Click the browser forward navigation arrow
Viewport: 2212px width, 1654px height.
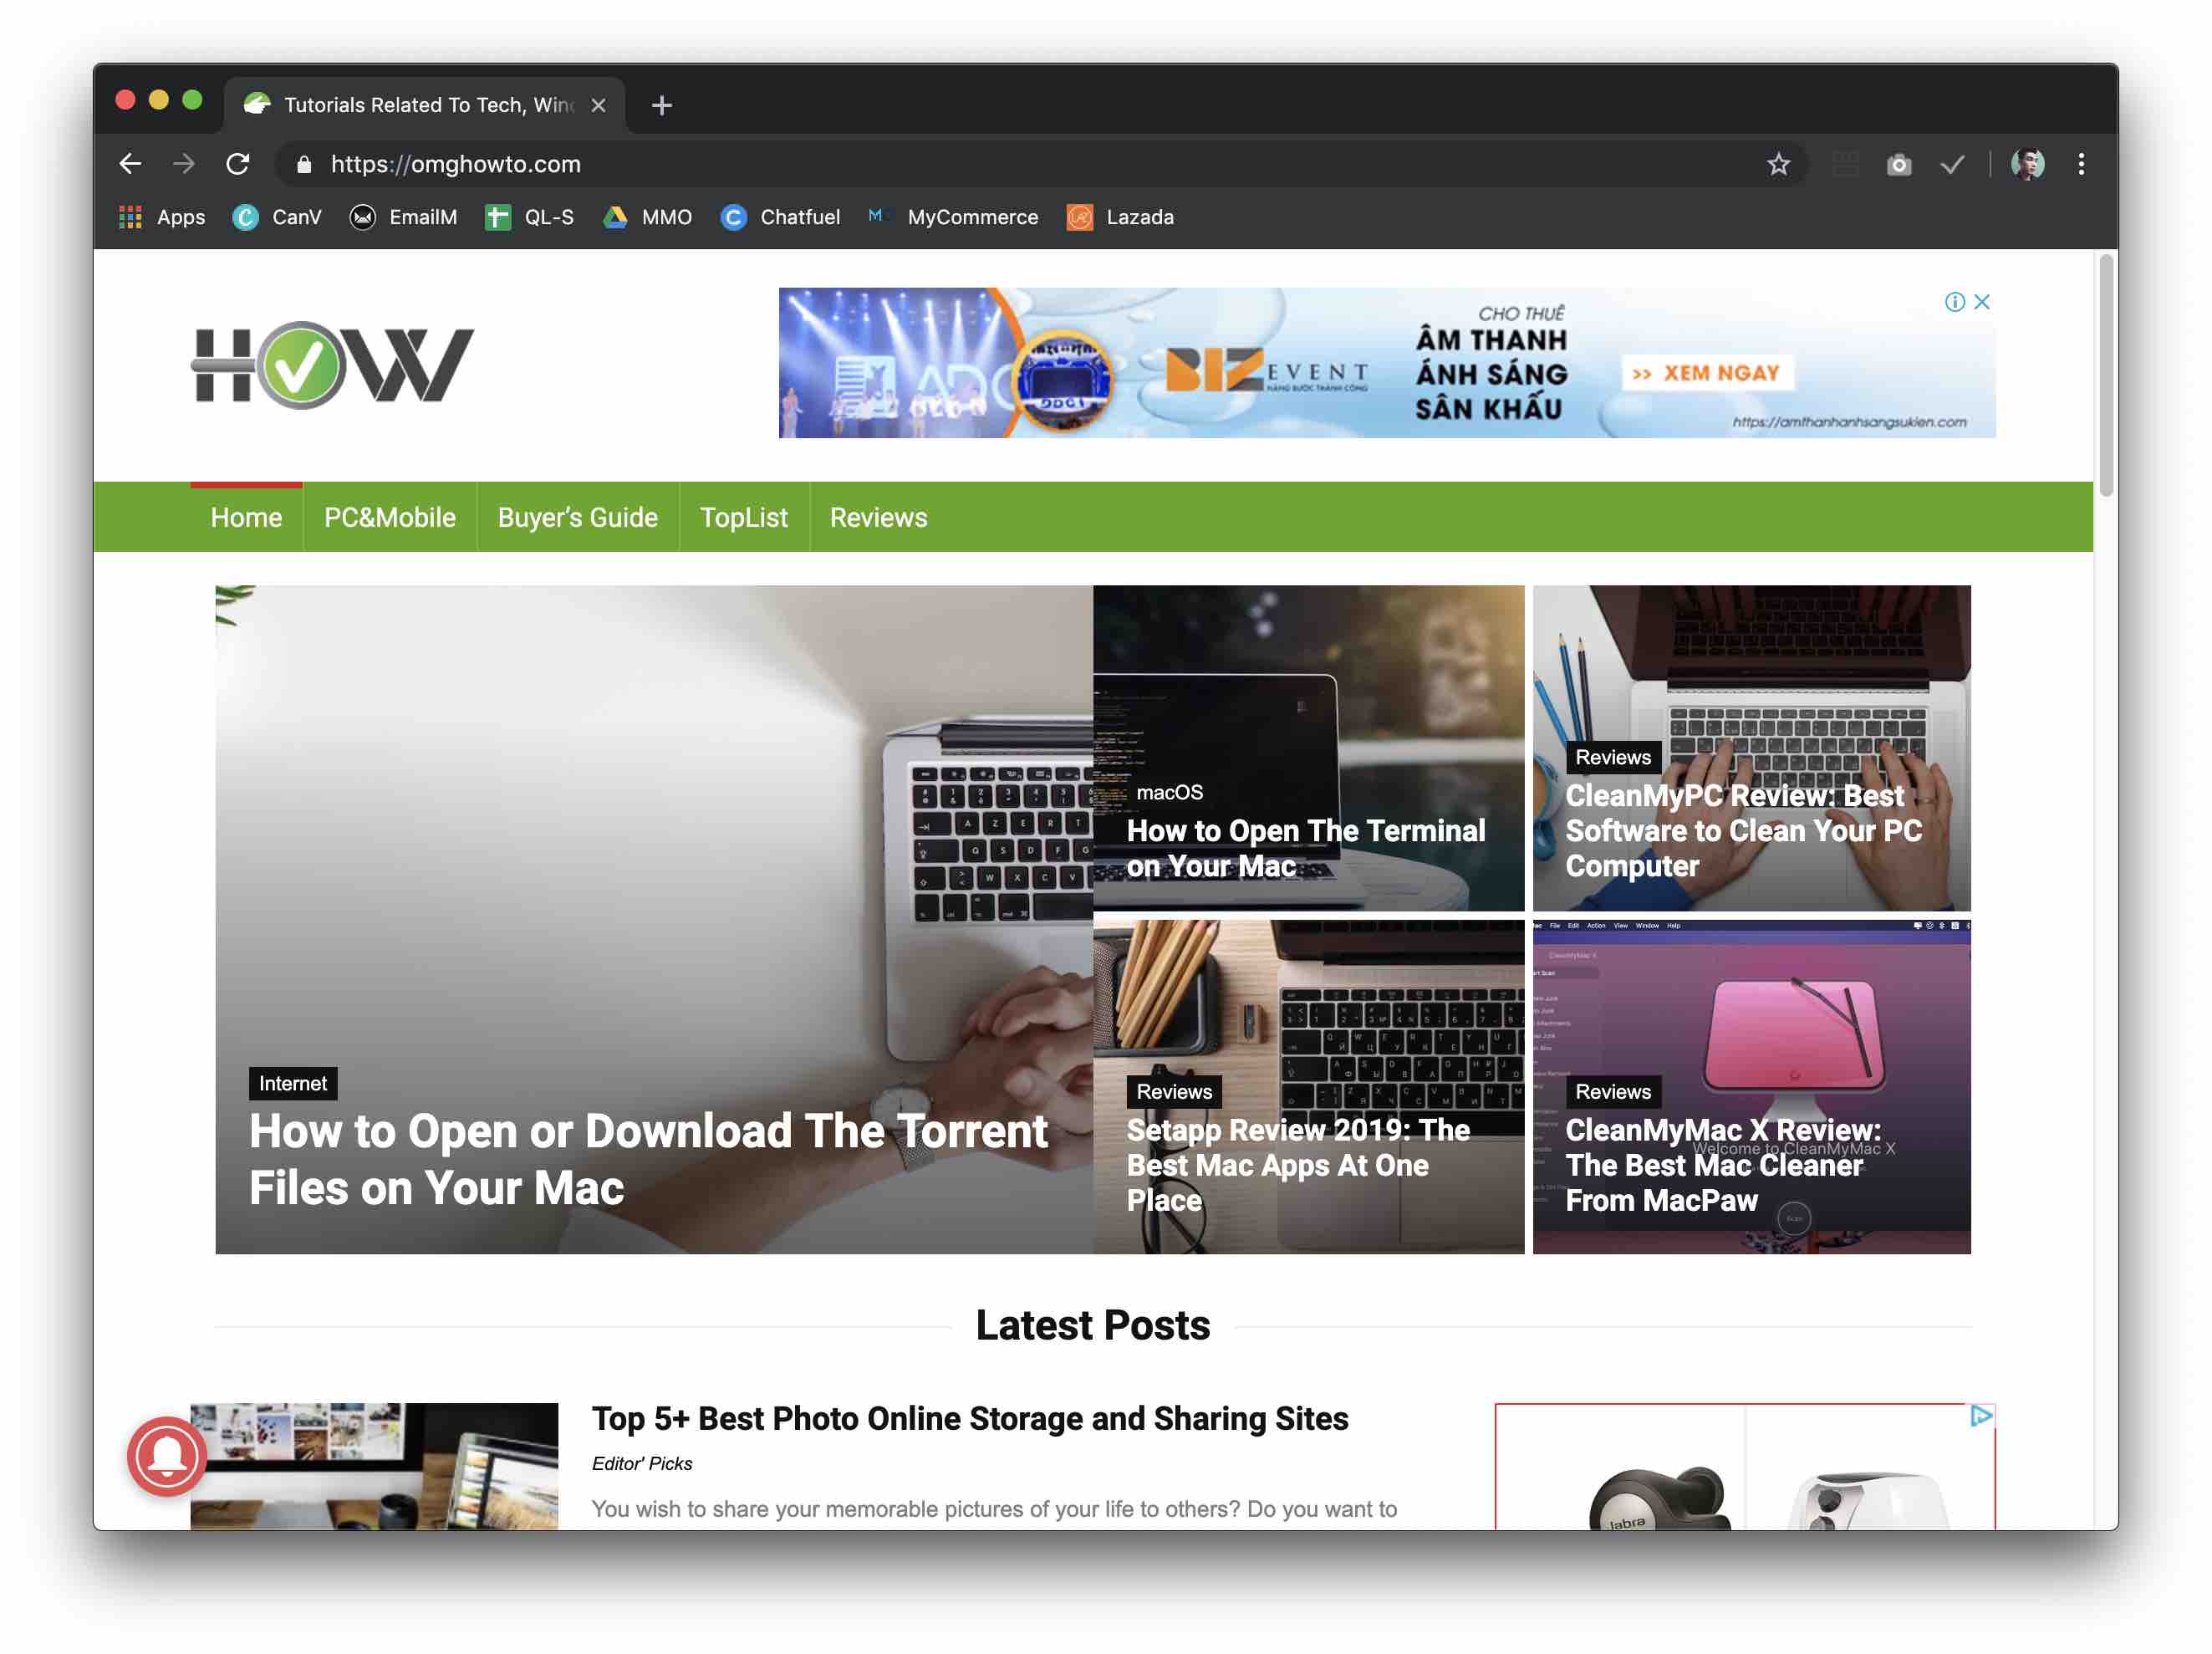pos(184,163)
